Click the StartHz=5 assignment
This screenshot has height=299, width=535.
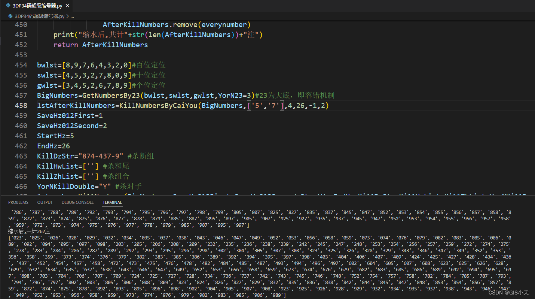point(55,136)
